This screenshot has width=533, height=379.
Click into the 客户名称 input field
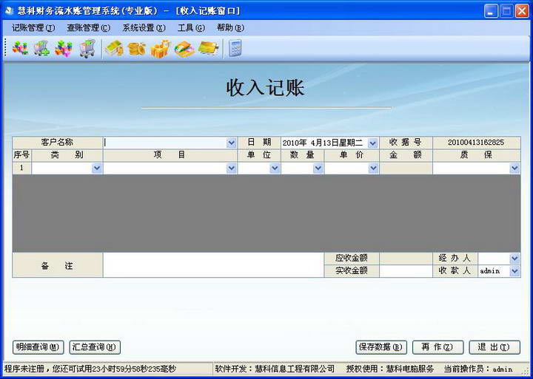(165, 143)
